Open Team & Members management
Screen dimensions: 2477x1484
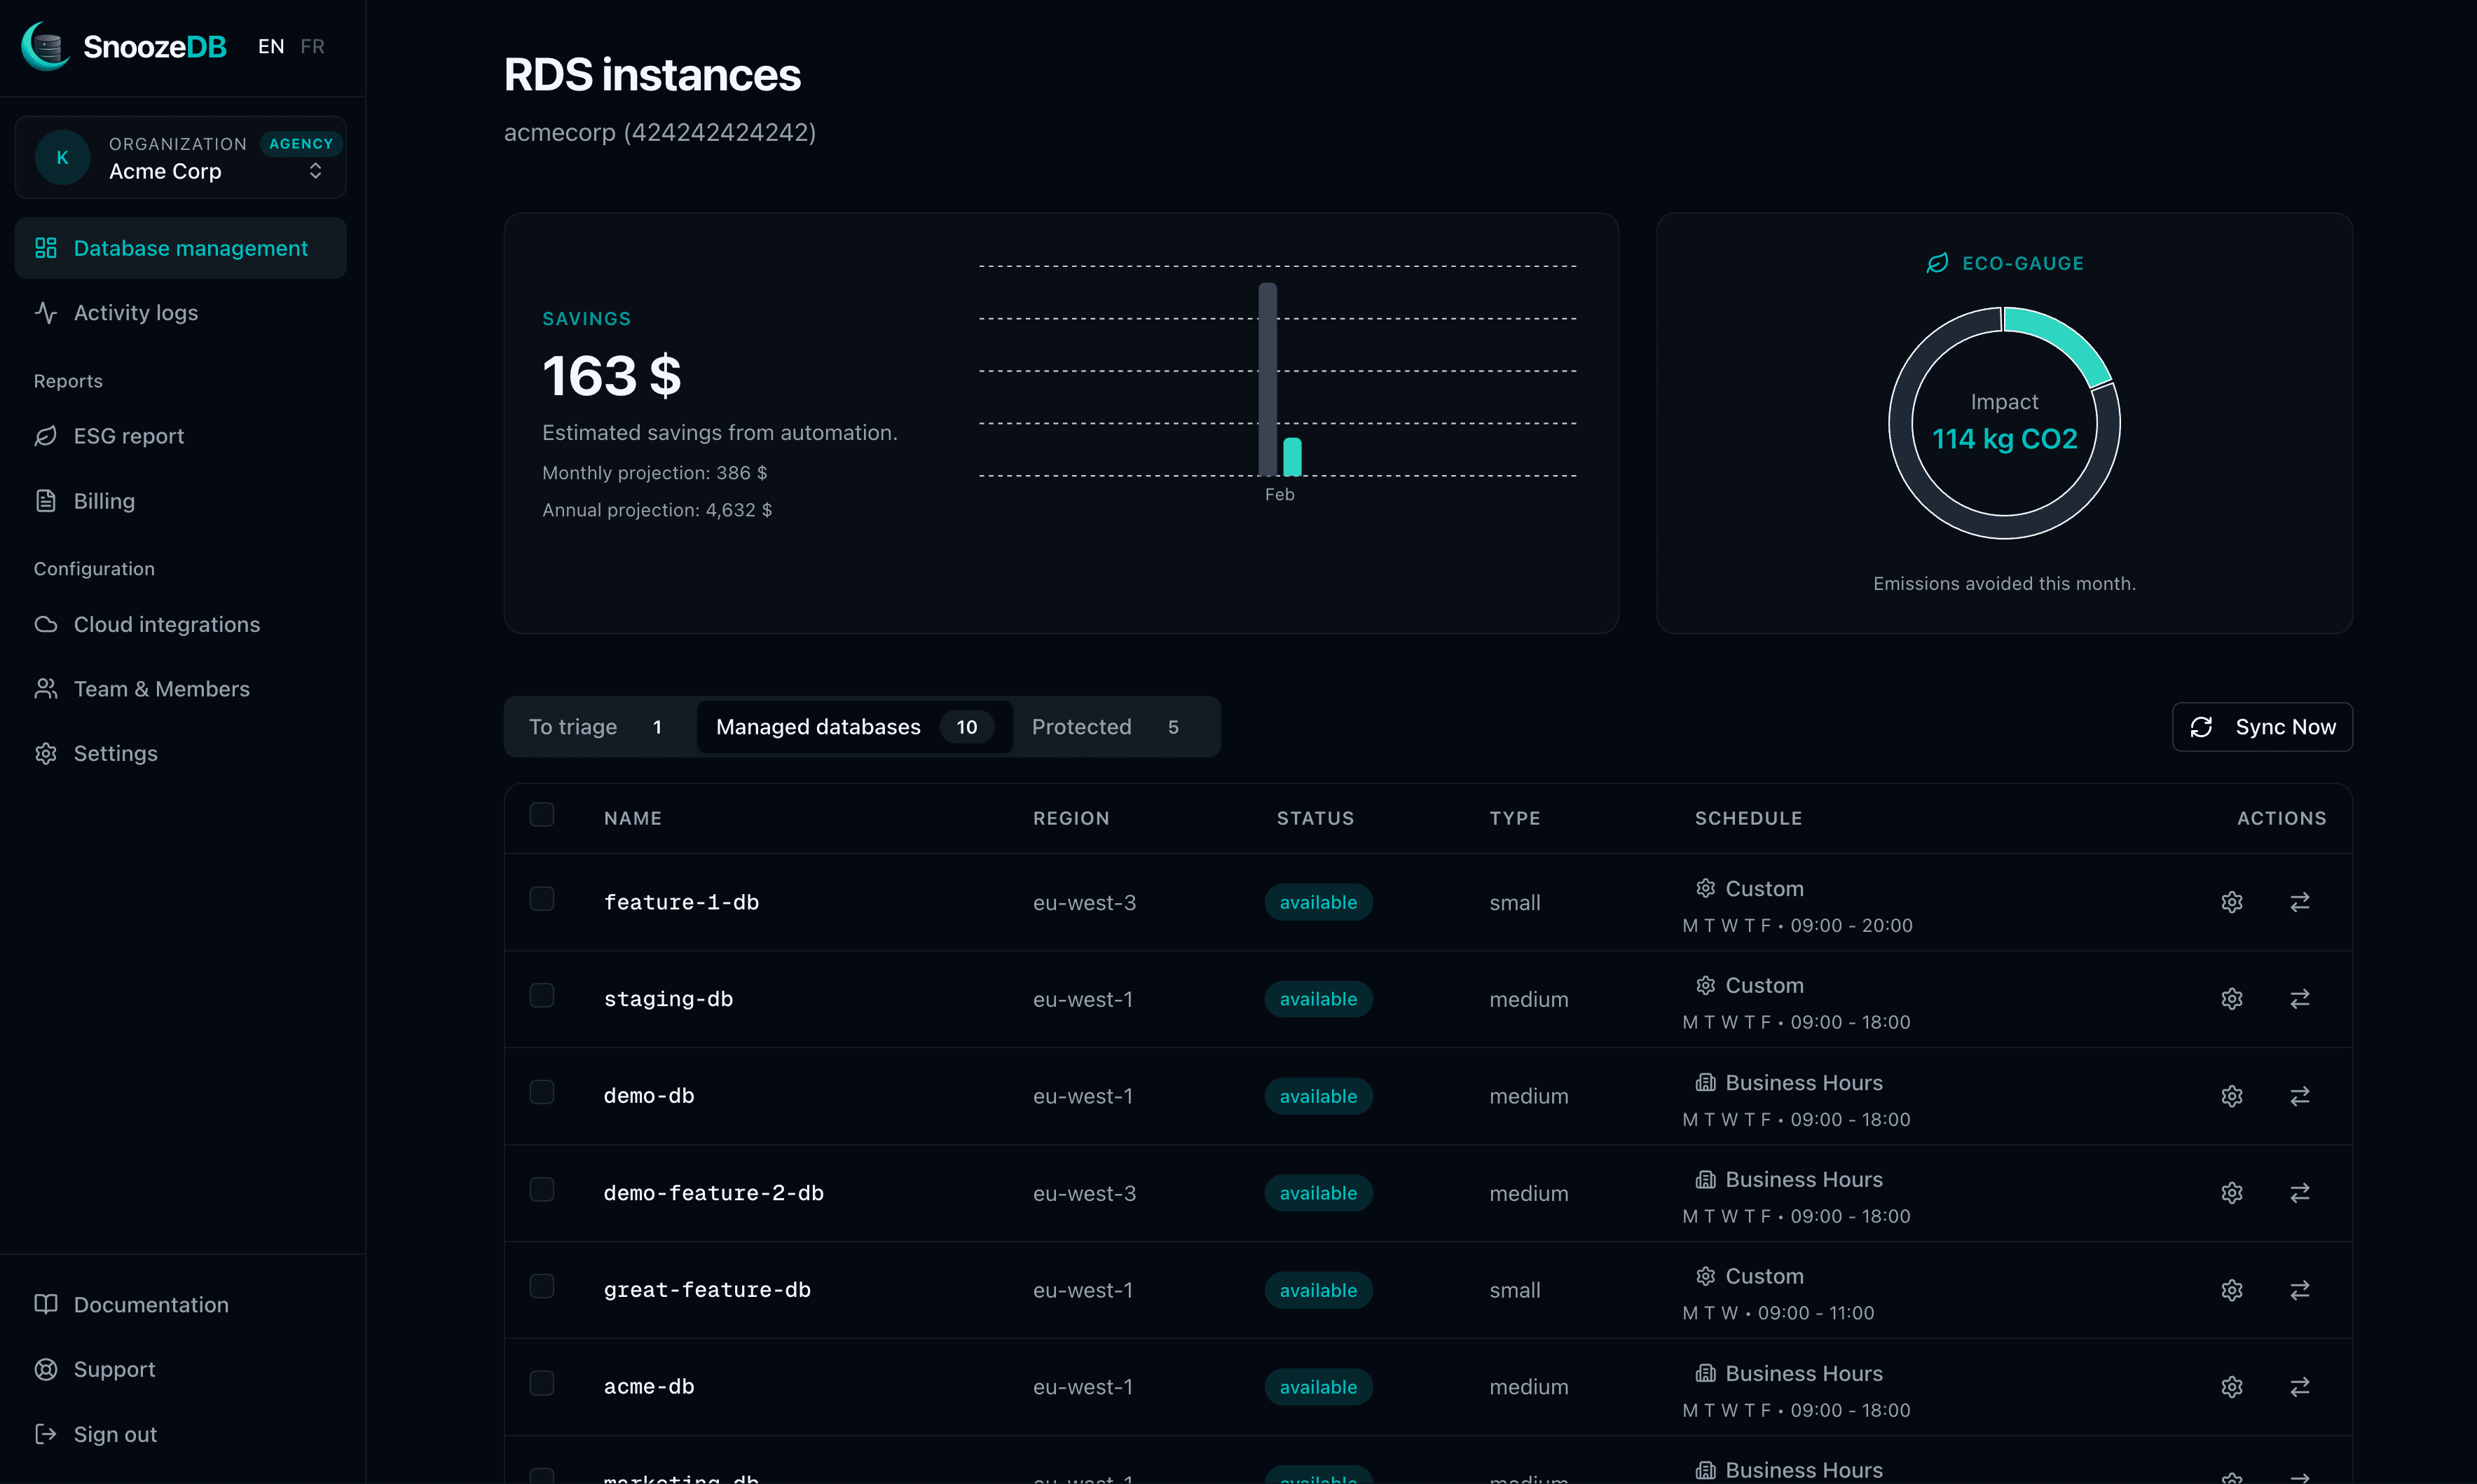click(161, 689)
